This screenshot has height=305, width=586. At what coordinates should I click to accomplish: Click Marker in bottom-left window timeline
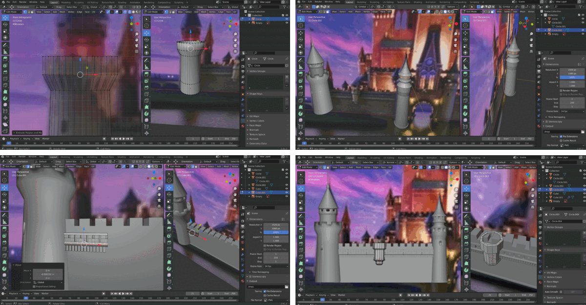[x=45, y=294]
